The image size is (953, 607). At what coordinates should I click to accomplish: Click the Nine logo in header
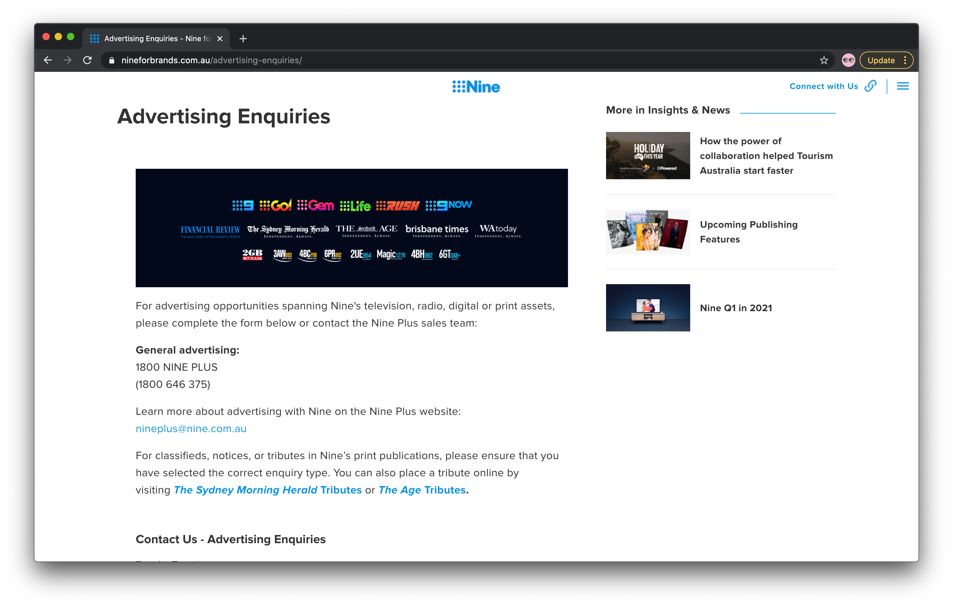(x=476, y=87)
